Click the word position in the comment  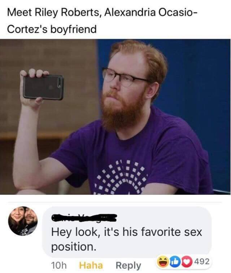coord(74,247)
